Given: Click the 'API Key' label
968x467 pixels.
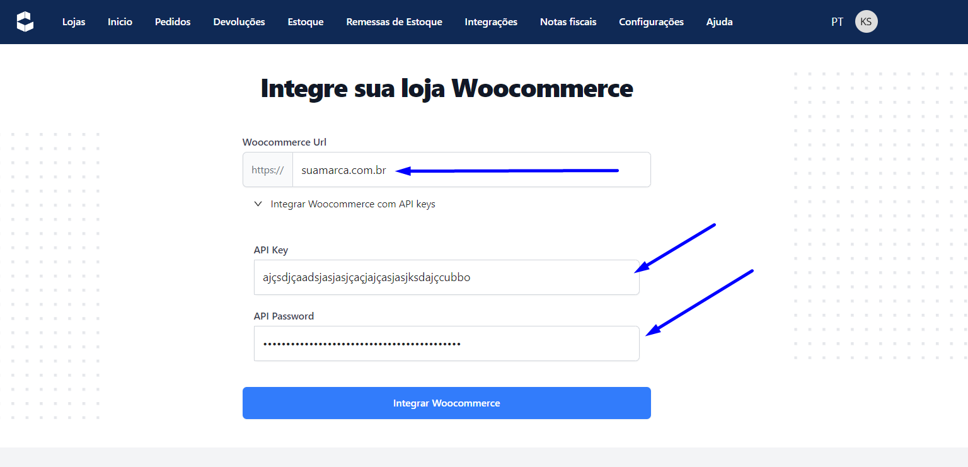Looking at the screenshot, I should [x=271, y=250].
